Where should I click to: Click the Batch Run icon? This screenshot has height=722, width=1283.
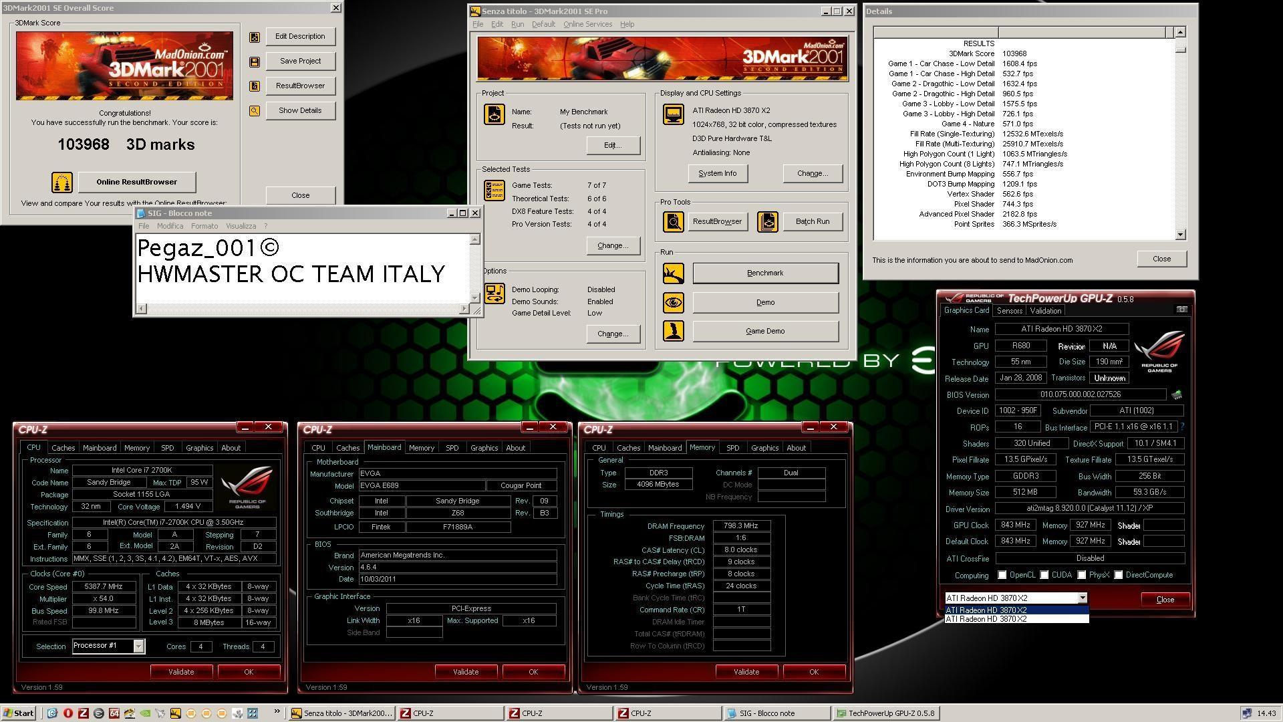(x=768, y=222)
